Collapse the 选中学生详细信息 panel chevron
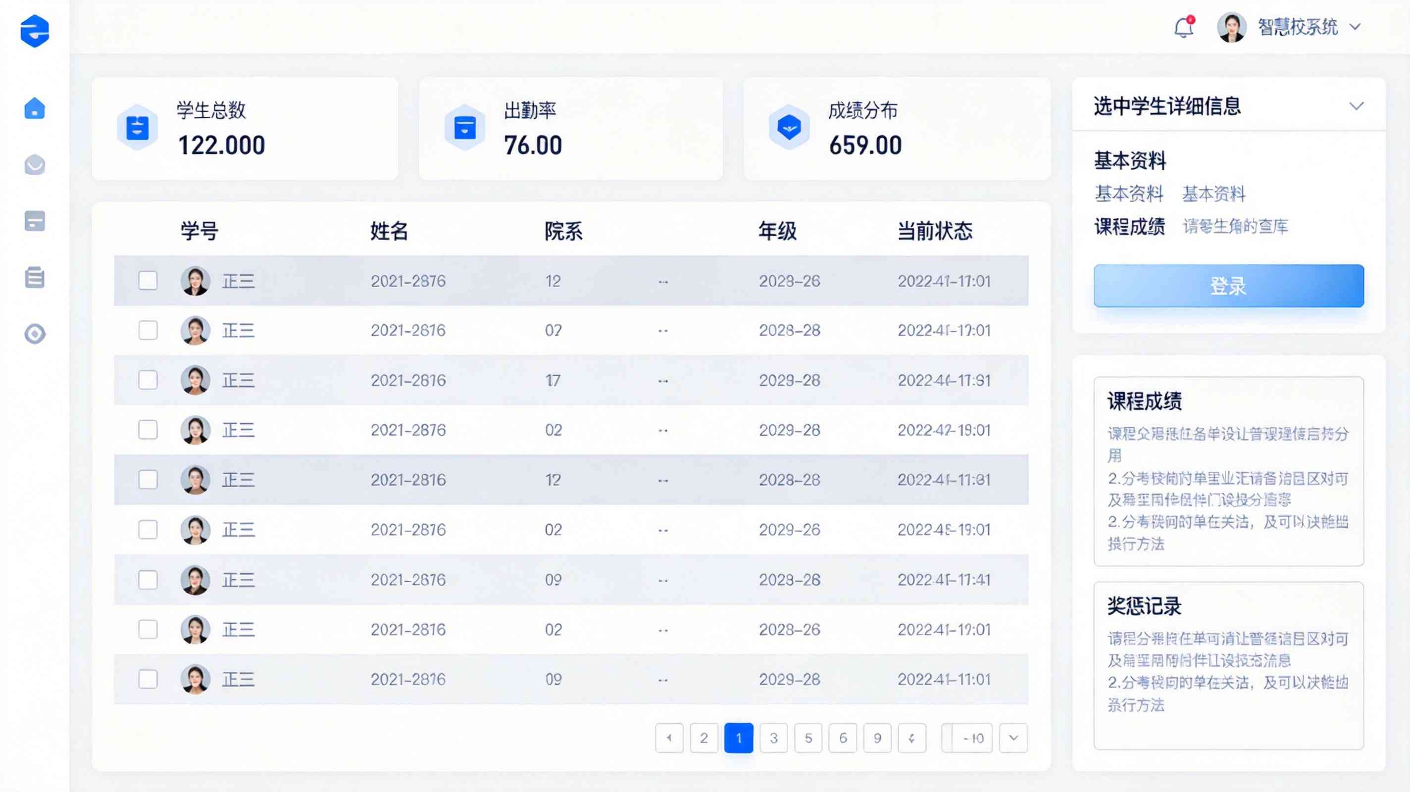 click(1356, 107)
